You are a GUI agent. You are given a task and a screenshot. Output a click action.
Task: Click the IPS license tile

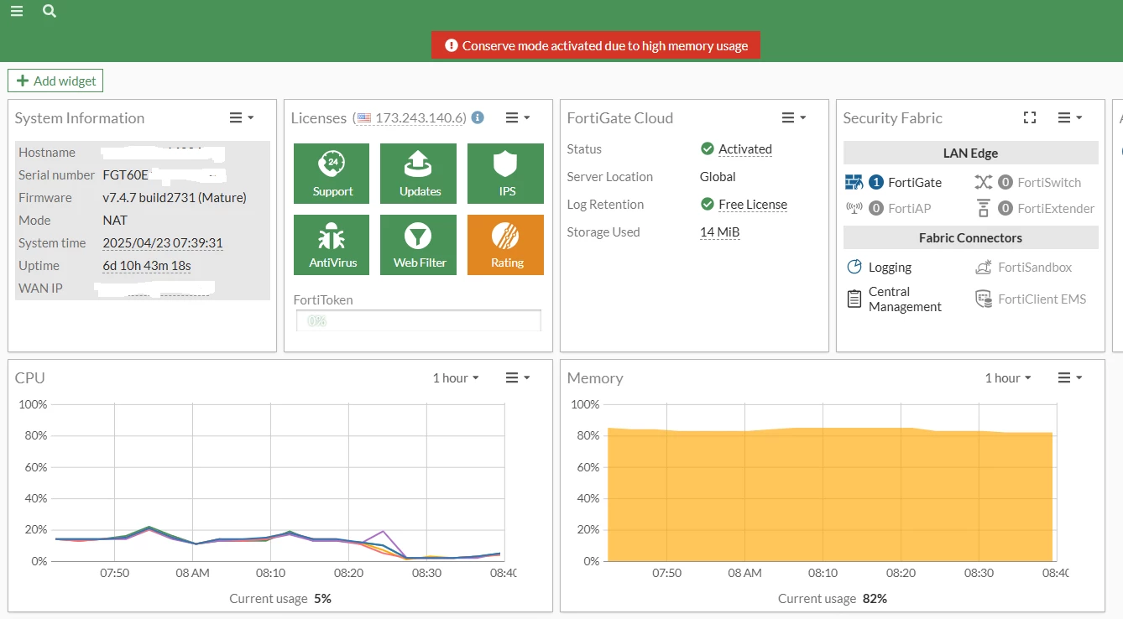(x=505, y=174)
